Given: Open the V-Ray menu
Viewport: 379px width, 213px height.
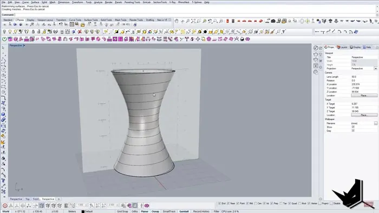Looking at the screenshot, I should (x=172, y=2).
